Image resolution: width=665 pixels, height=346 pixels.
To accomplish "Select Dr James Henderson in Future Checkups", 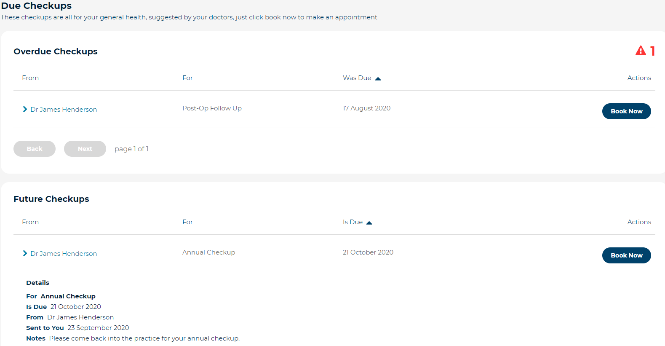I will pos(63,253).
